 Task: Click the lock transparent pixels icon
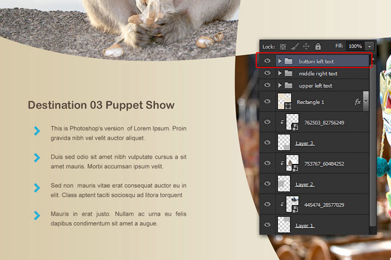click(x=283, y=46)
